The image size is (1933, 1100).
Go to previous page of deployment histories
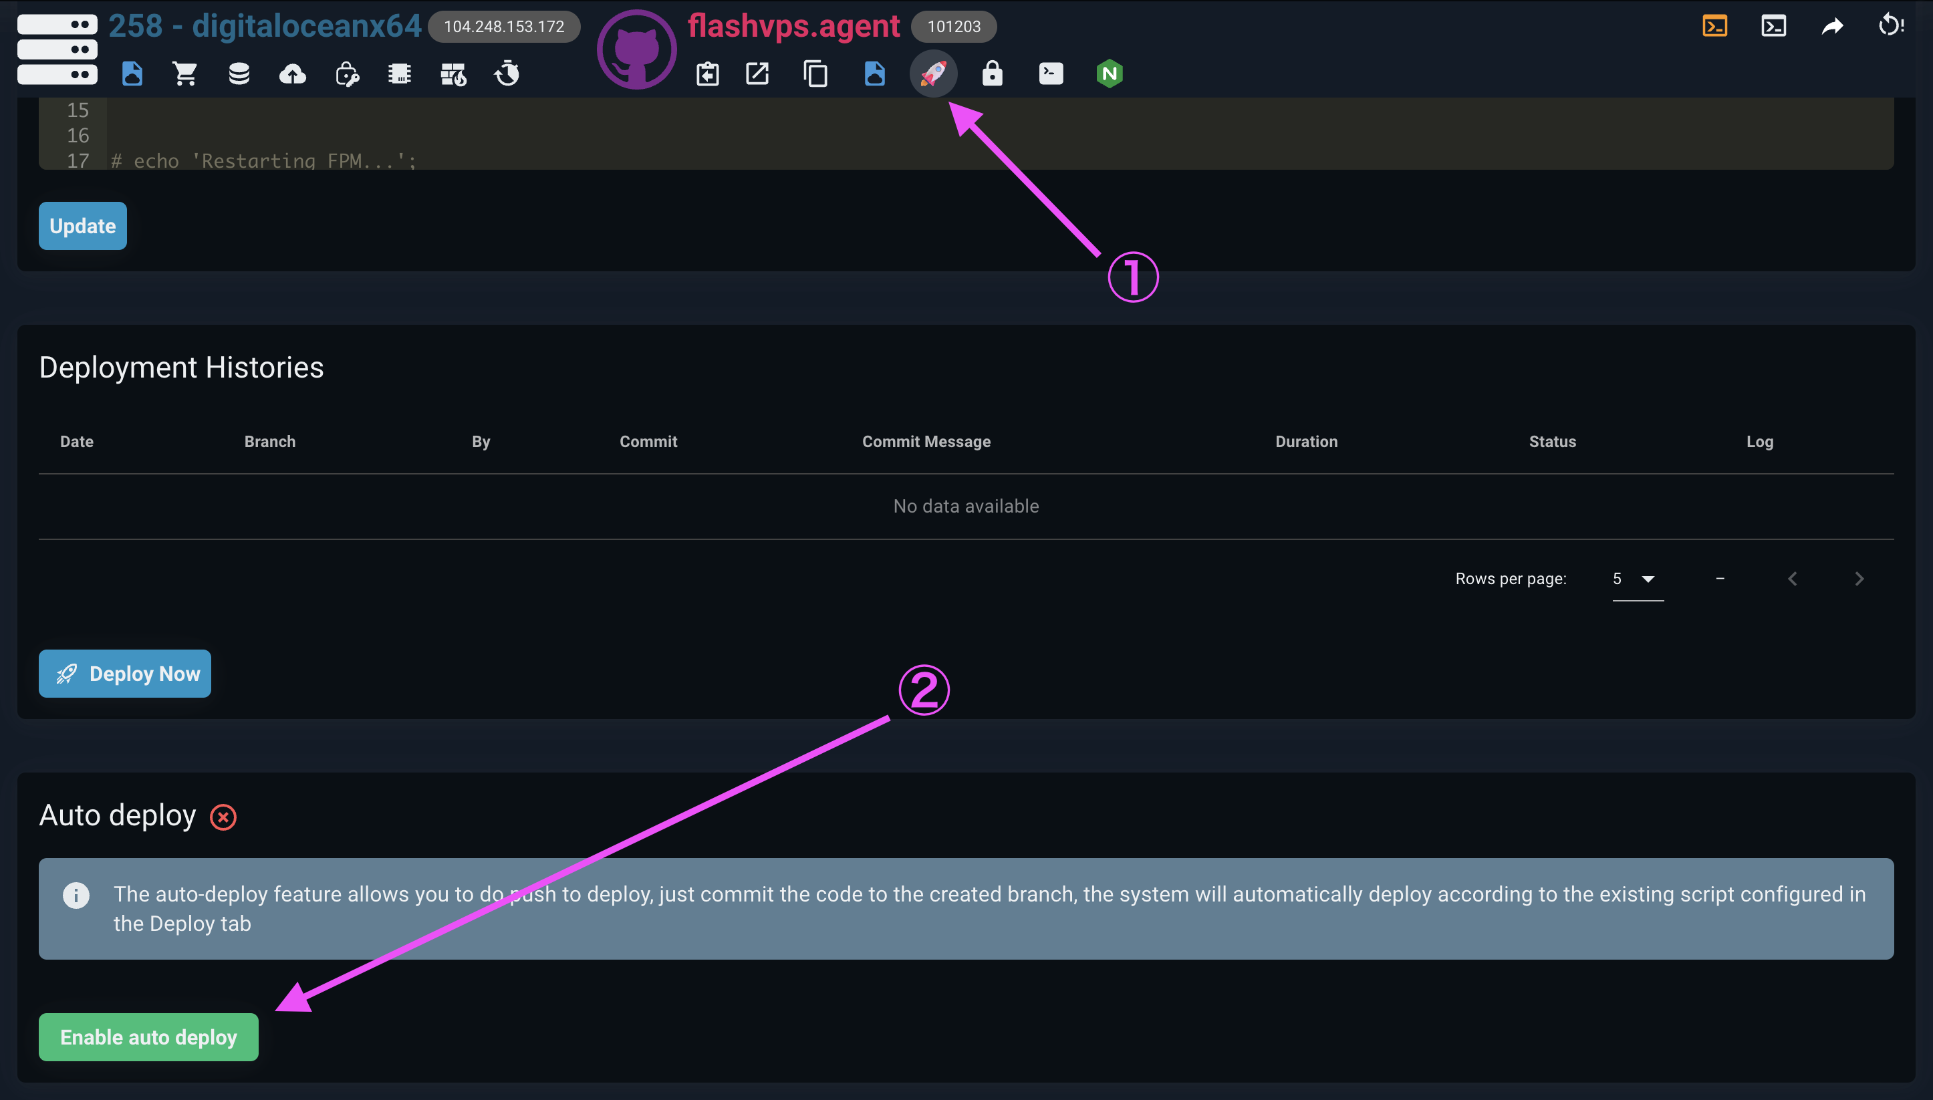(1792, 579)
